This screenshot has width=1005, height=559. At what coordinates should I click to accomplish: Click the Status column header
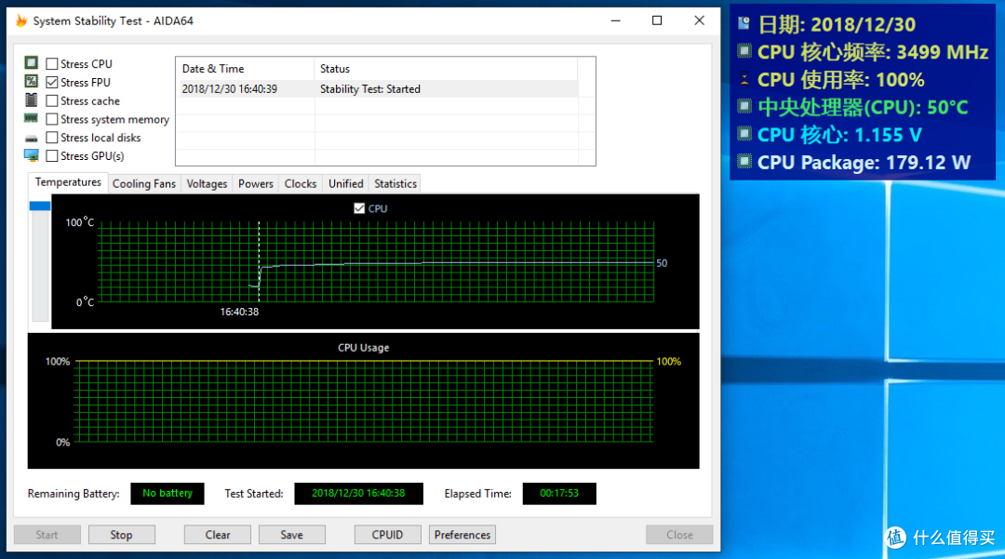coord(446,69)
